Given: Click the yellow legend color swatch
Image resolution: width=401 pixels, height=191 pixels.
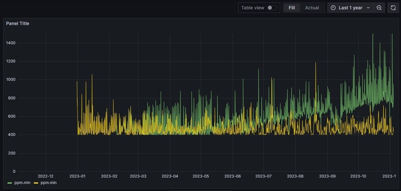Looking at the screenshot, I should [36, 183].
